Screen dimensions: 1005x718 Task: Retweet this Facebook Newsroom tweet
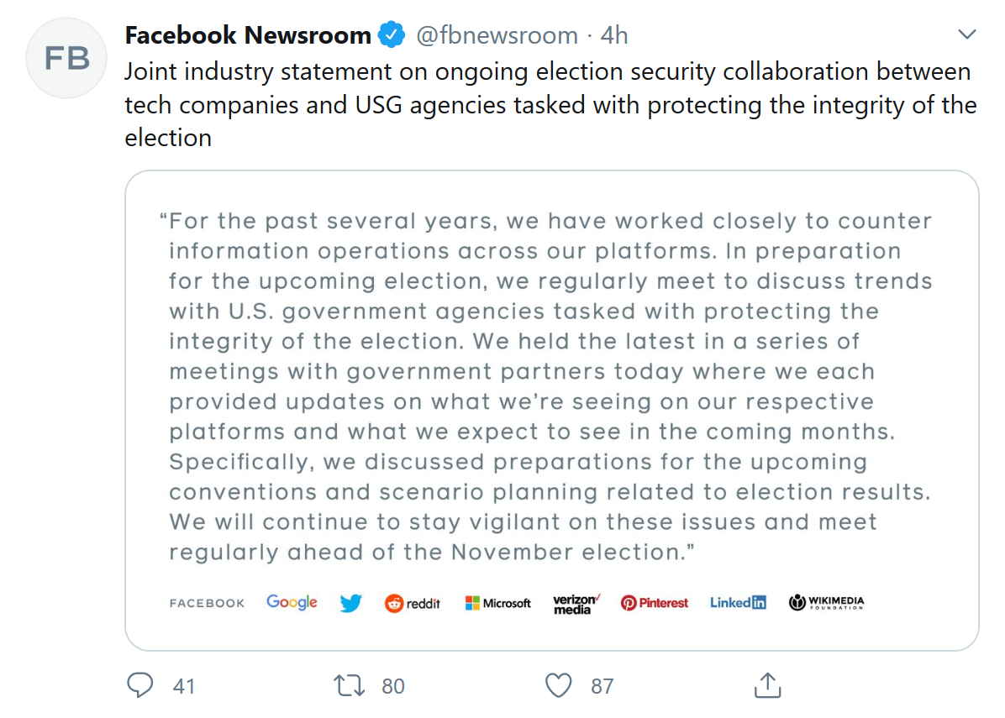350,686
